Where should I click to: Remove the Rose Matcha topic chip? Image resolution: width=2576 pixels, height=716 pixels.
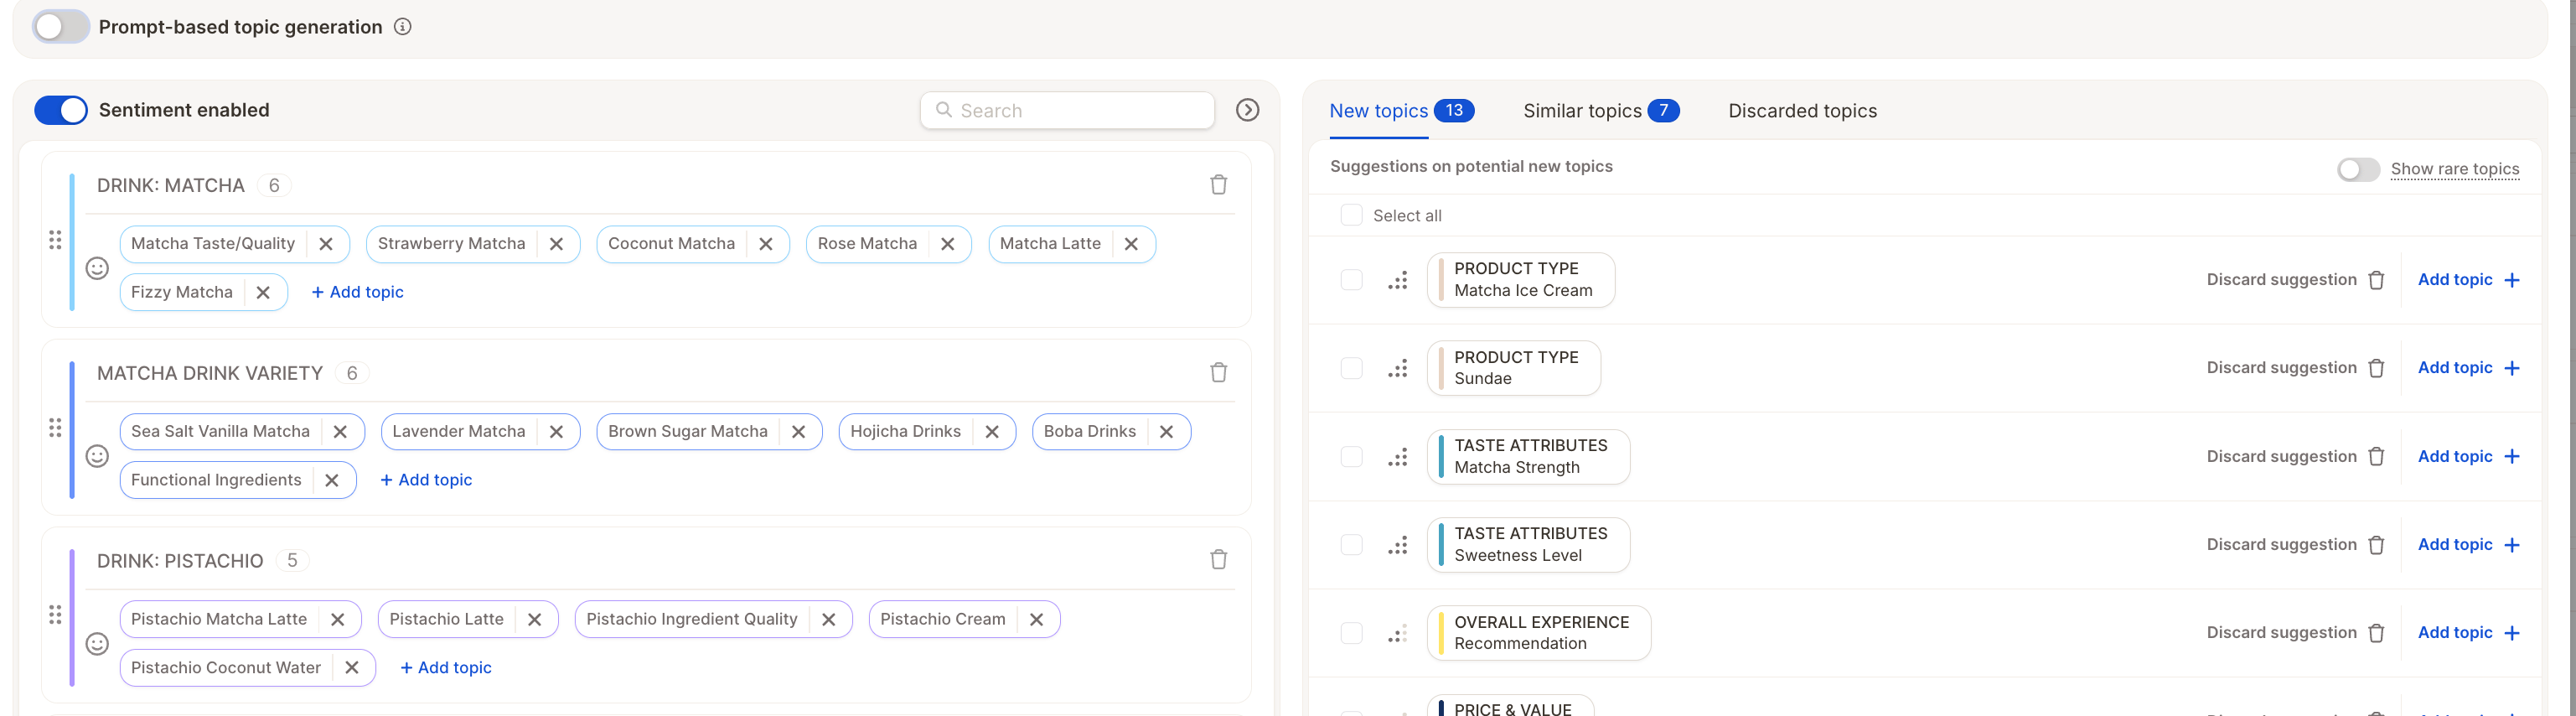pos(948,244)
